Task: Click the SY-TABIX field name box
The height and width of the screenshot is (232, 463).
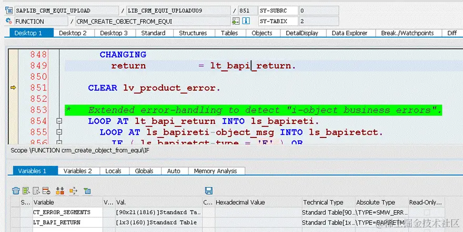Action: coord(278,21)
